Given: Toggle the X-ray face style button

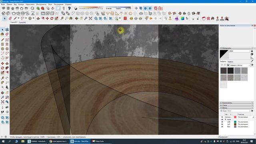Looking at the screenshot, I should [58, 8].
